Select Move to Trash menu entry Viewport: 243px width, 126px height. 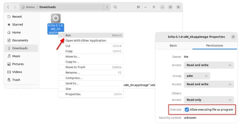[x=91, y=67]
